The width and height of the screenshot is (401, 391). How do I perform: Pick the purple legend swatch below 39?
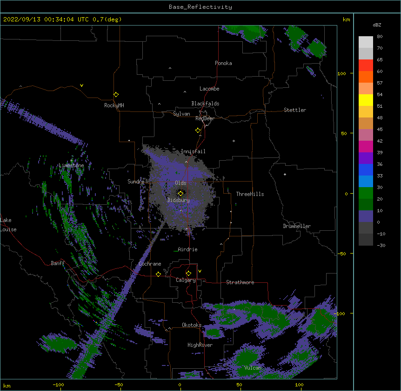[366, 158]
